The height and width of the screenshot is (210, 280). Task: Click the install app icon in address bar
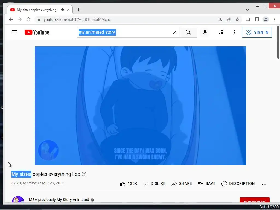220,19
